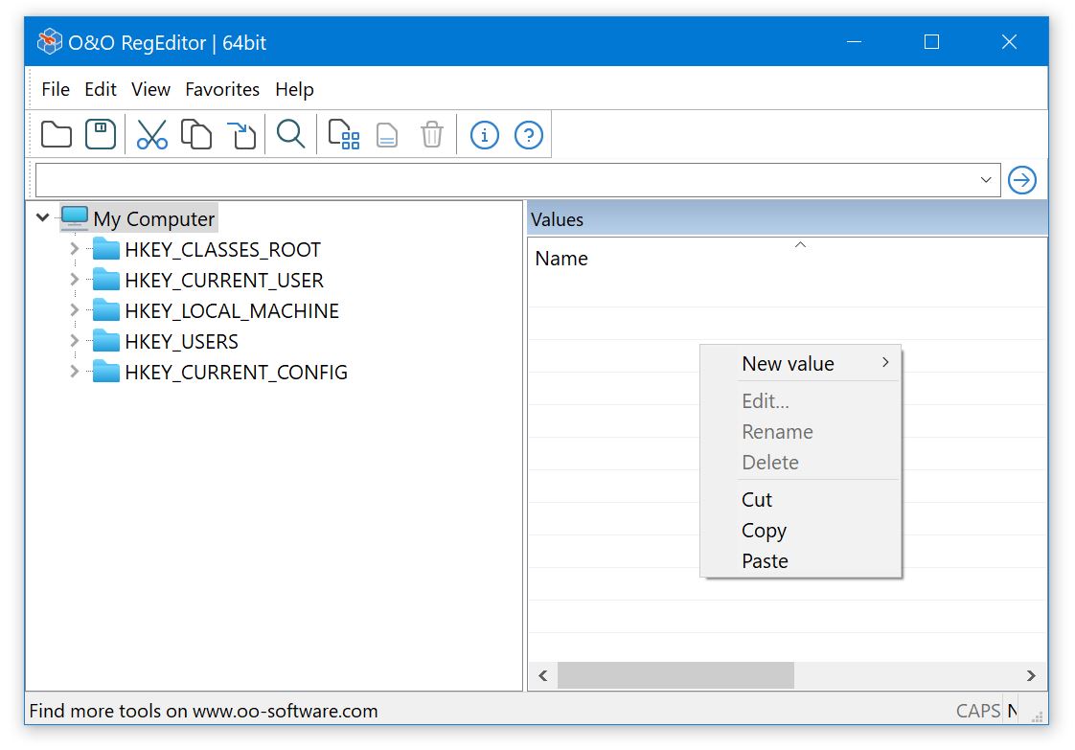Open the Edit menu
The image size is (1075, 750).
click(101, 89)
